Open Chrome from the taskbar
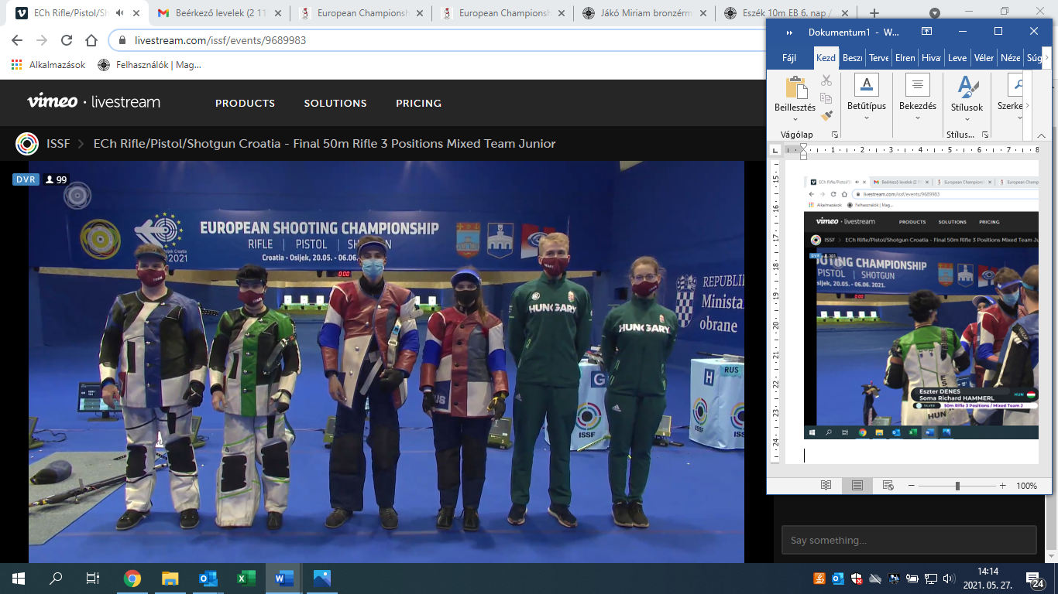The width and height of the screenshot is (1058, 594). pyautogui.click(x=132, y=579)
